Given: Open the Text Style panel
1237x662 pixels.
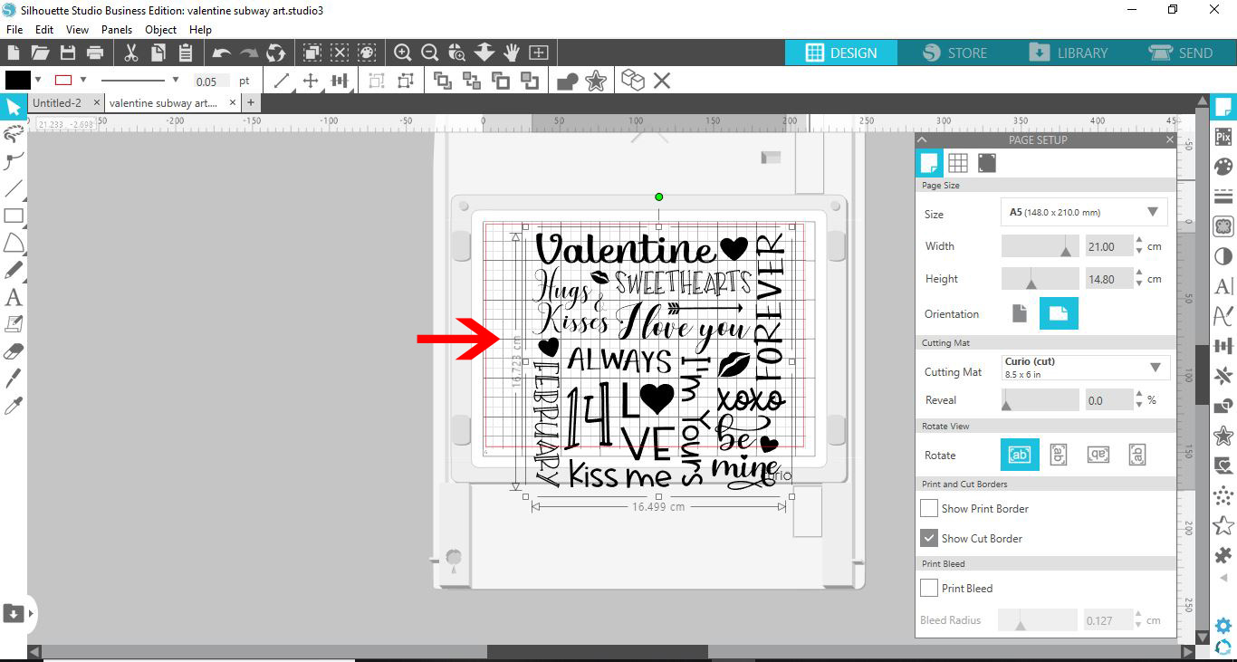Looking at the screenshot, I should click(1223, 286).
